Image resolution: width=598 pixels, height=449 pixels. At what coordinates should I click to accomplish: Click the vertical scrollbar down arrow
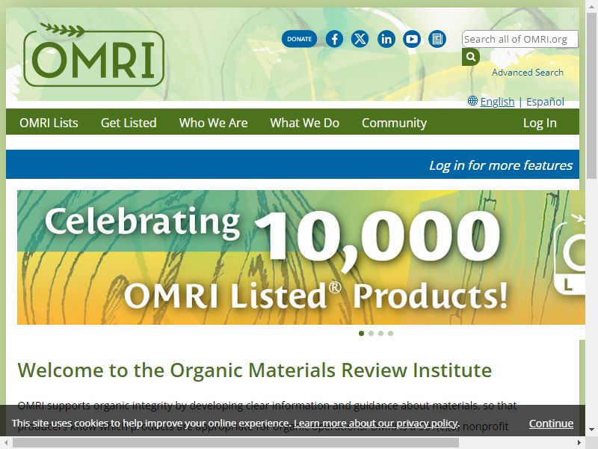coord(591,430)
